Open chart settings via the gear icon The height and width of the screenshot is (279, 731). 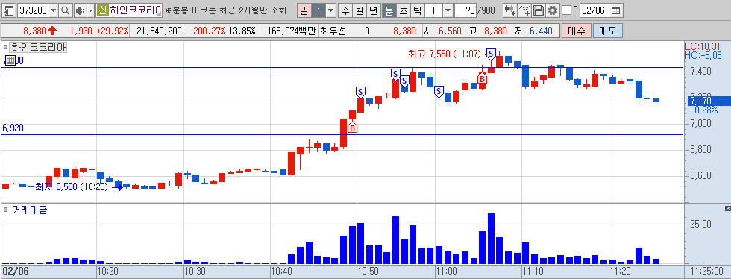[x=553, y=10]
